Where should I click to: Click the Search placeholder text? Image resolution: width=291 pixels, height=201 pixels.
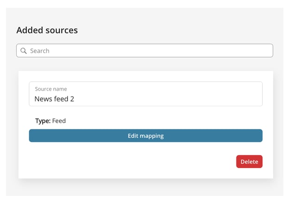40,51
